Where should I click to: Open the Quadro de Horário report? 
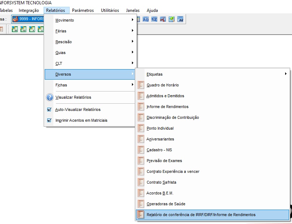(212, 85)
